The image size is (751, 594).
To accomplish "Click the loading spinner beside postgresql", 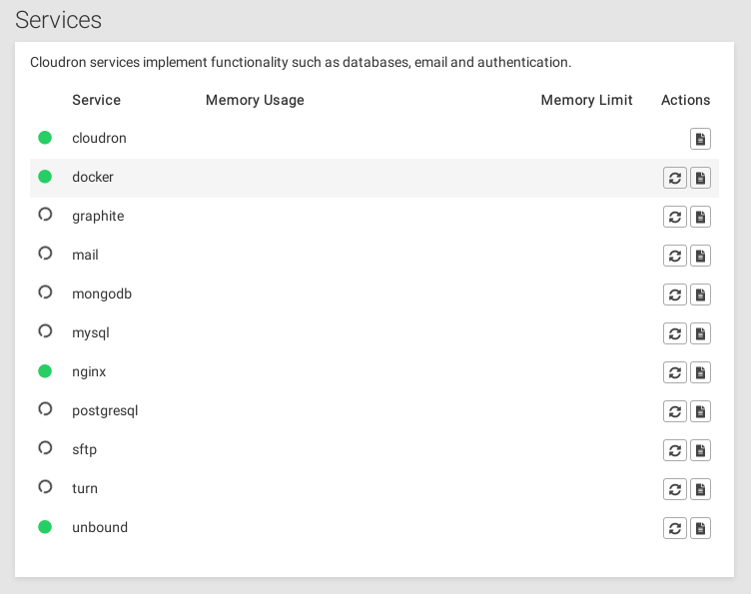I will coord(45,409).
